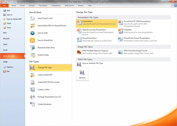Click the "Starting point for new presentations" text
Viewport: 177px width, 126px height.
click(138, 33)
